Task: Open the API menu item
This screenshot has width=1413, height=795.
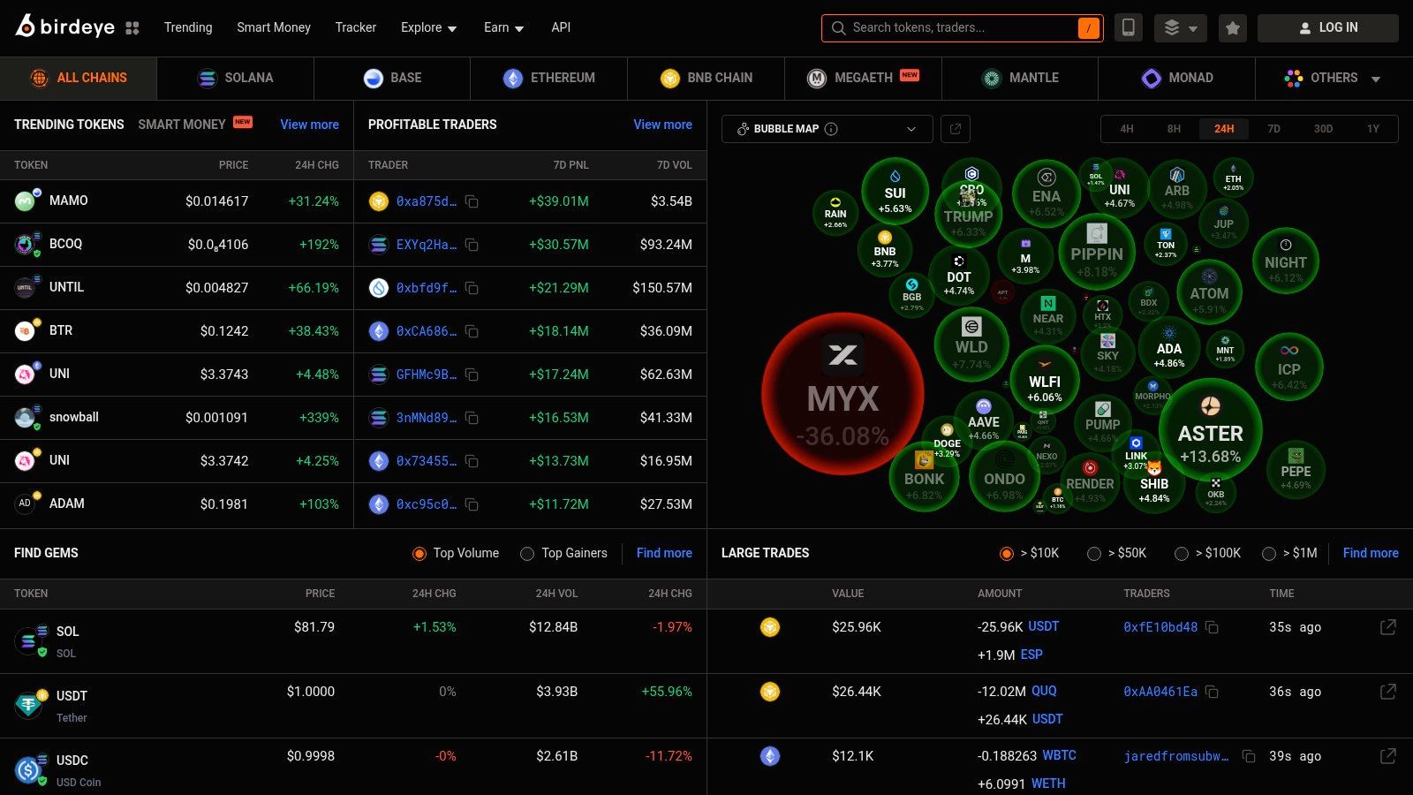Action: tap(561, 27)
